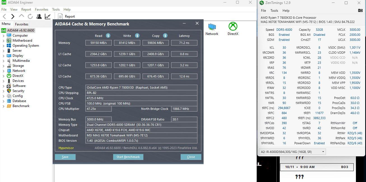
Task: Open the ZenTimings memory module dropdown
Action: (292, 152)
